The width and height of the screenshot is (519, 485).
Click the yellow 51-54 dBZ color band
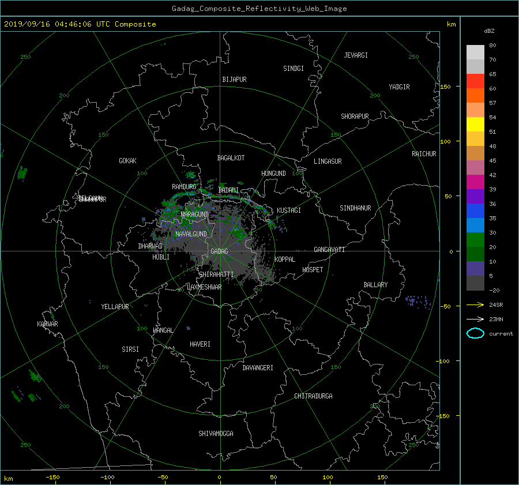[x=475, y=125]
